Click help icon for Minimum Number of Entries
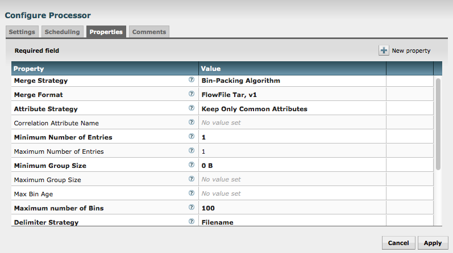 192,137
